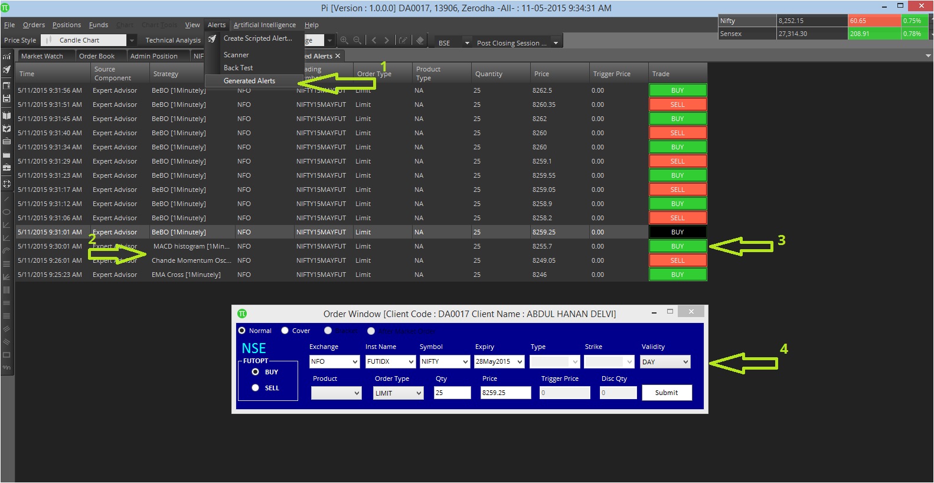This screenshot has height=483, width=934.
Task: Select the wave drawing tool
Action: (6, 367)
